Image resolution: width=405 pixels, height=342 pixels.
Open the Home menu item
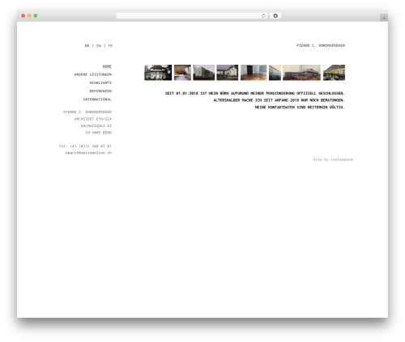click(107, 66)
